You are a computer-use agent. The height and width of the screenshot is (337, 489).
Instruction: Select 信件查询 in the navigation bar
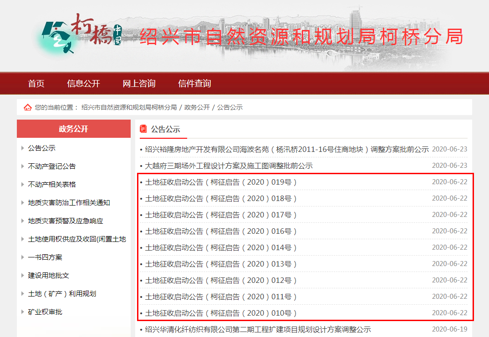click(194, 84)
